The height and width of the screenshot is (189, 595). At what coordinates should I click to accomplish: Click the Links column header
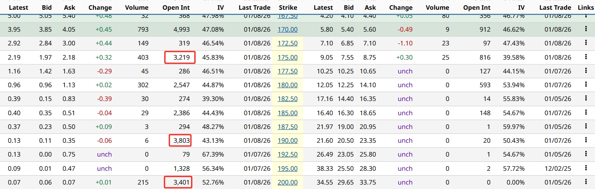tap(585, 7)
